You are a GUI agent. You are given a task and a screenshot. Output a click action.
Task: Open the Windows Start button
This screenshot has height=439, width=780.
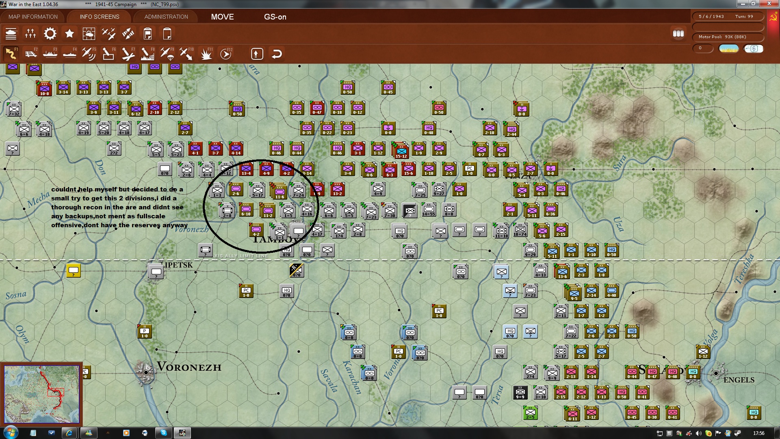pyautogui.click(x=10, y=432)
